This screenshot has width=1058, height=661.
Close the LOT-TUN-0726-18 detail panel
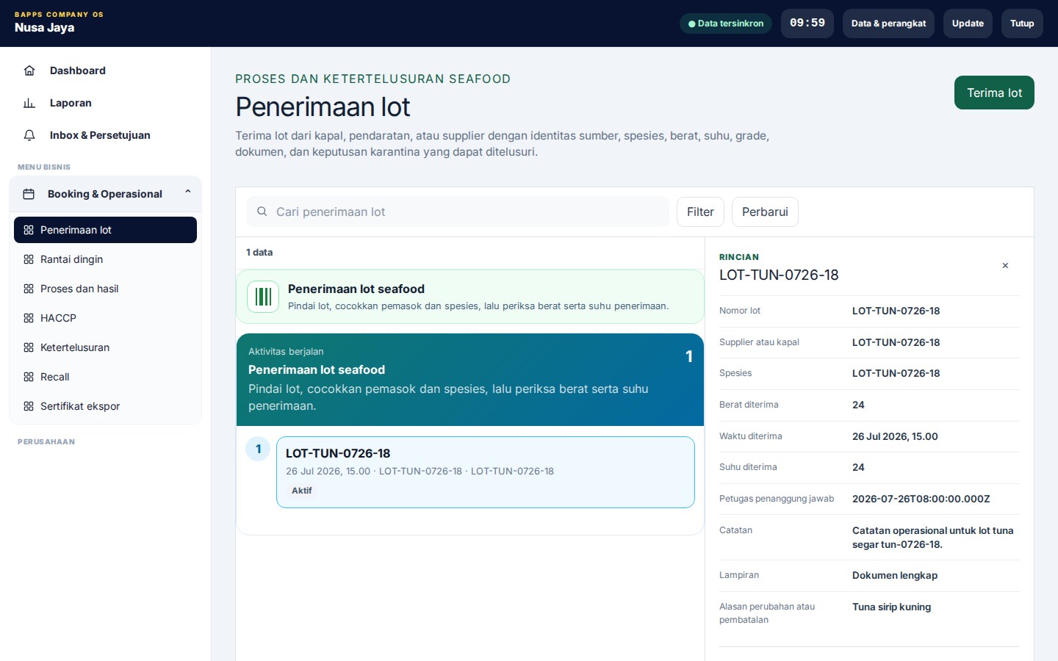1005,266
